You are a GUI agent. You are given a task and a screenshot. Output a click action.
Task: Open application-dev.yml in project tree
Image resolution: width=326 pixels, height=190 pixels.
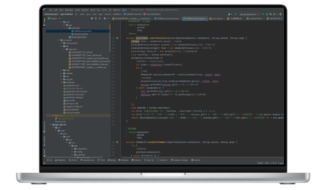click(74, 88)
